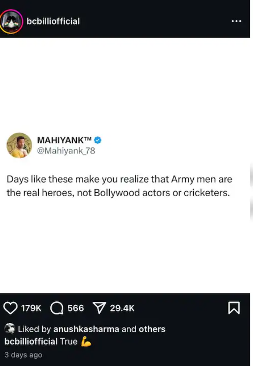
Task: View the 179K likes count
Action: (x=31, y=308)
